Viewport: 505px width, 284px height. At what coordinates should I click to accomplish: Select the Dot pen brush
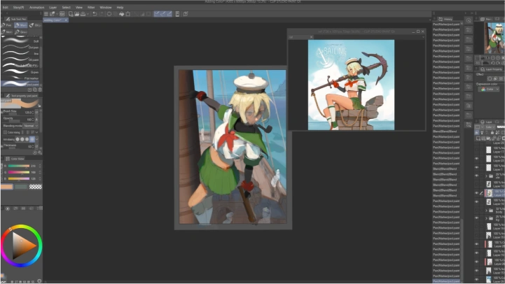click(20, 48)
